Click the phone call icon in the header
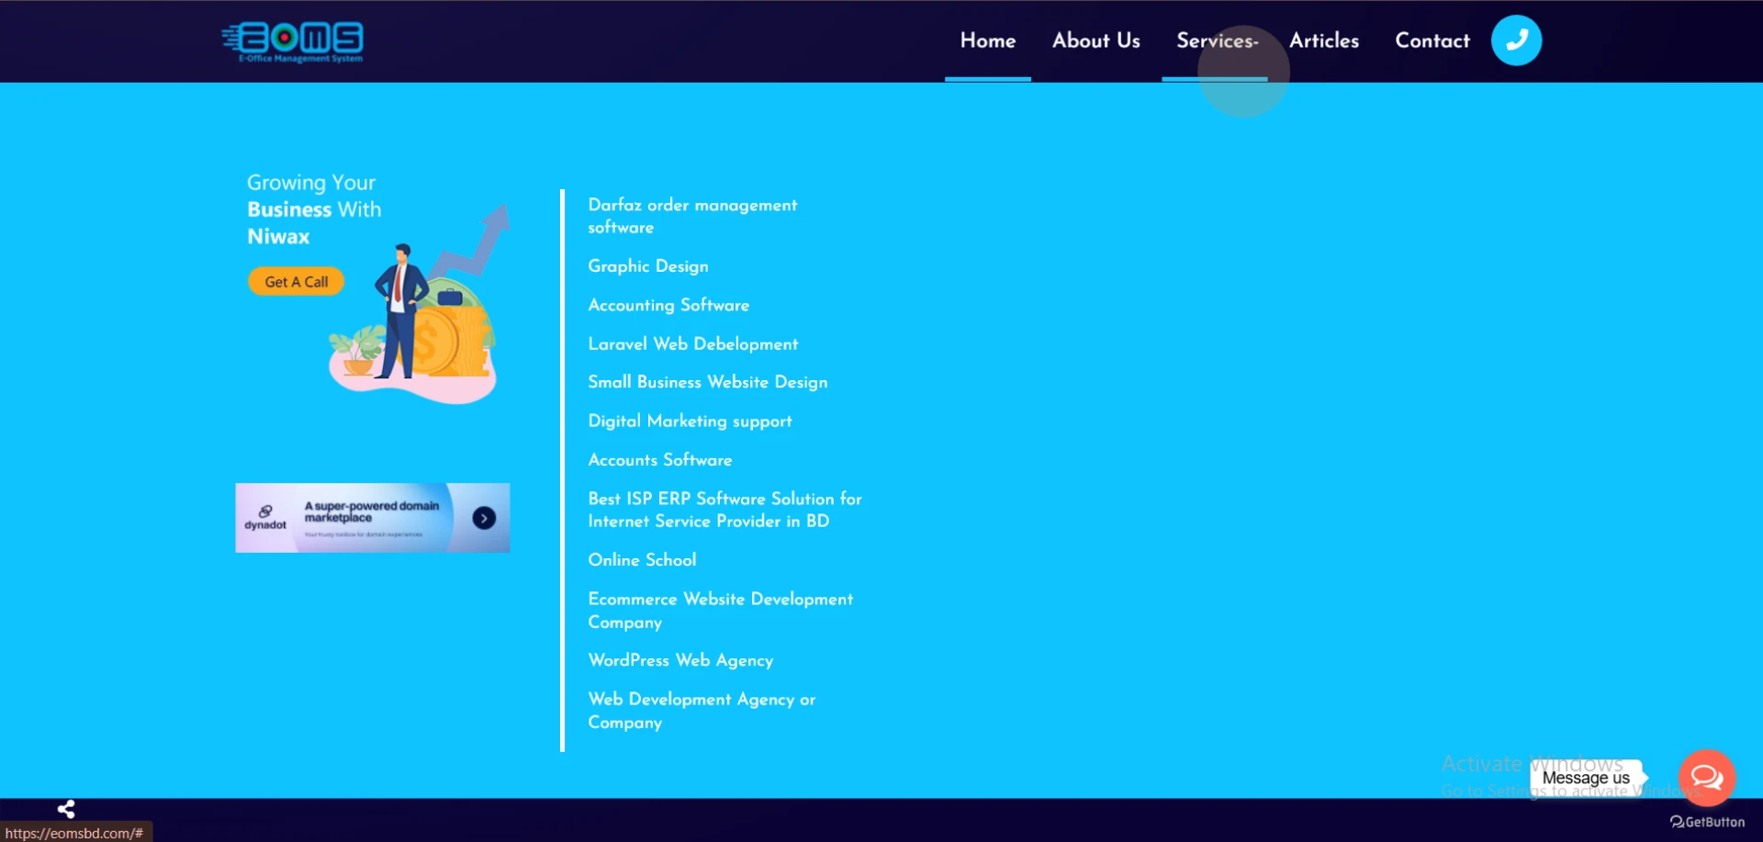Screen dimensions: 1763x842 click(x=1515, y=39)
